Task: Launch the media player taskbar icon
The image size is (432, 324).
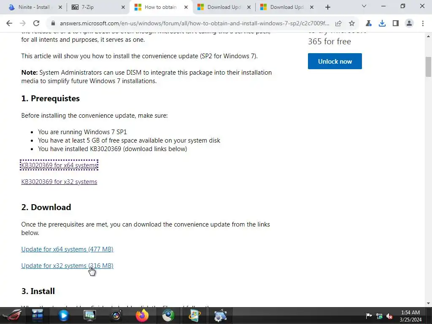Action: 63,316
